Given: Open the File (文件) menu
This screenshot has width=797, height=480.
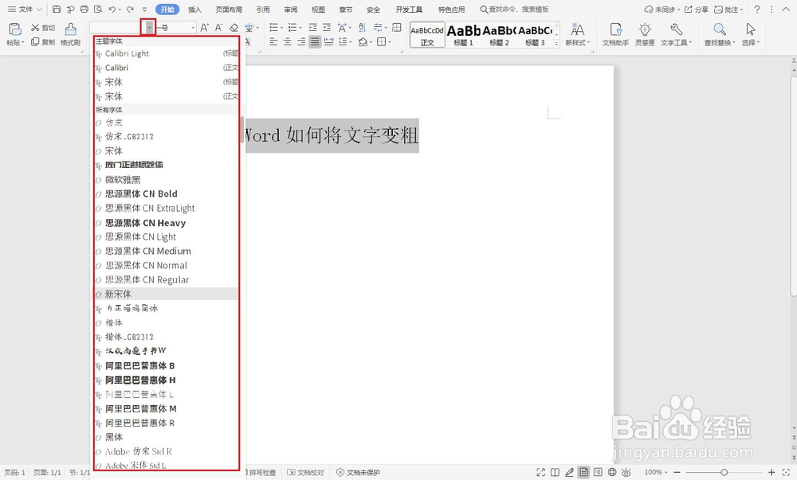Looking at the screenshot, I should tap(25, 9).
